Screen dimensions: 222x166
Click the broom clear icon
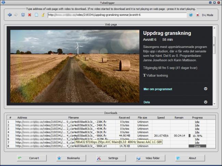(x=43, y=15)
